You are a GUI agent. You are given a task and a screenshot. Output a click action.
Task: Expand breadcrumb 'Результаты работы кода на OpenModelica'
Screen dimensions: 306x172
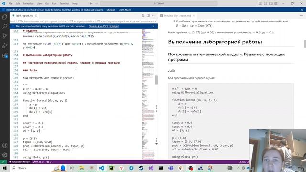[129, 21]
